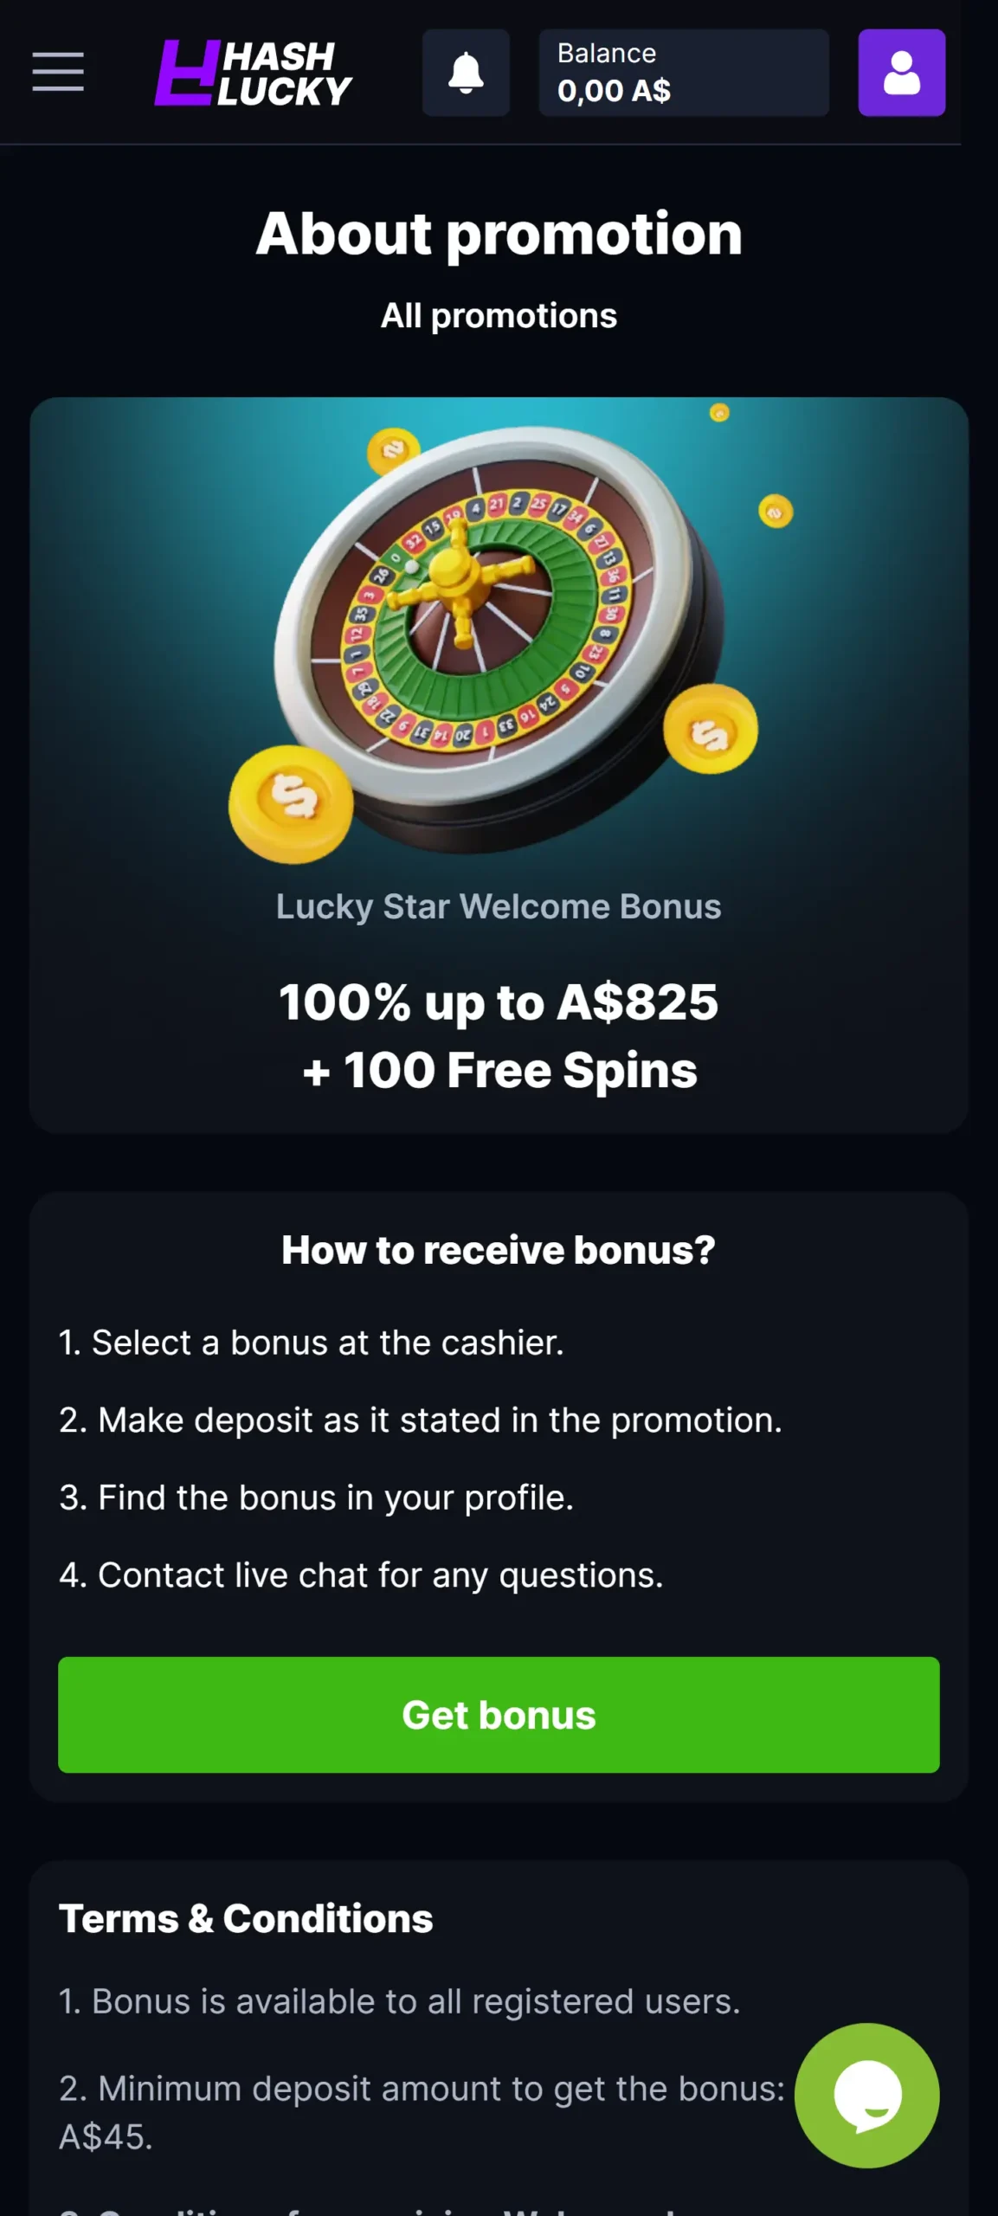Click step Find the bonus in your profile
This screenshot has height=2216, width=998.
[317, 1498]
